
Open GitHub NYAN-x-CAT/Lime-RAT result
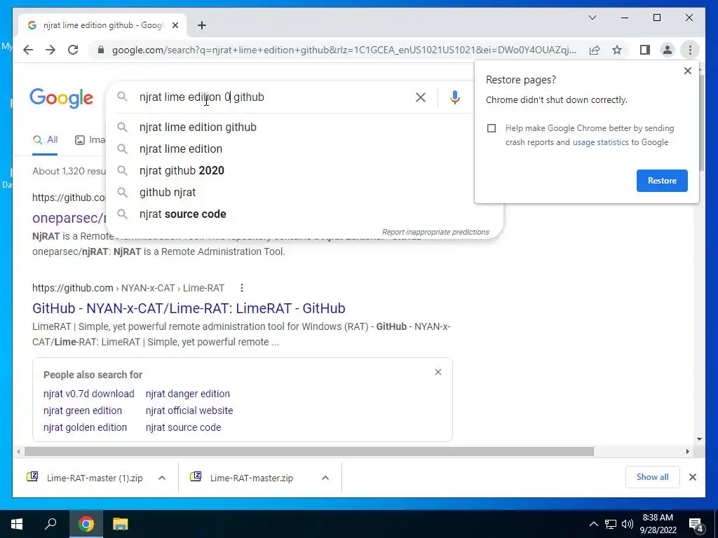point(189,308)
